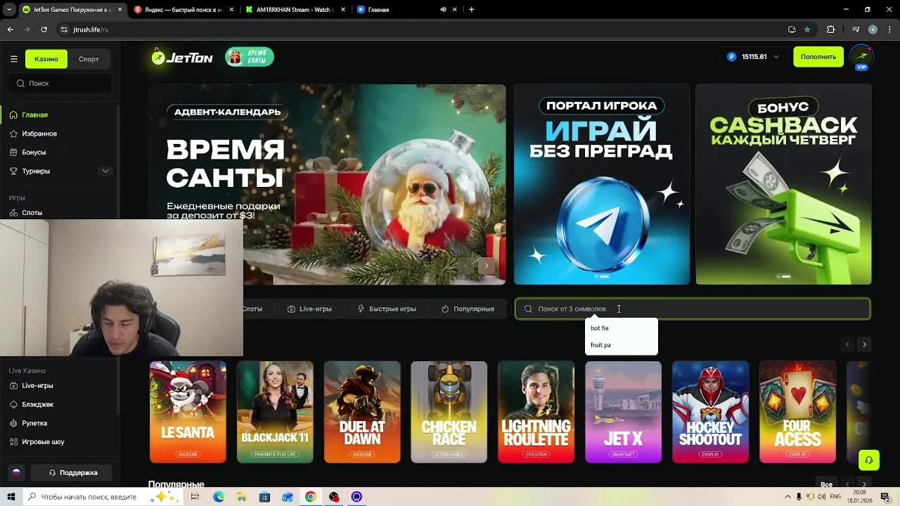The height and width of the screenshot is (506, 900).
Task: Open the Время Санты gift promo badge
Action: [x=250, y=57]
